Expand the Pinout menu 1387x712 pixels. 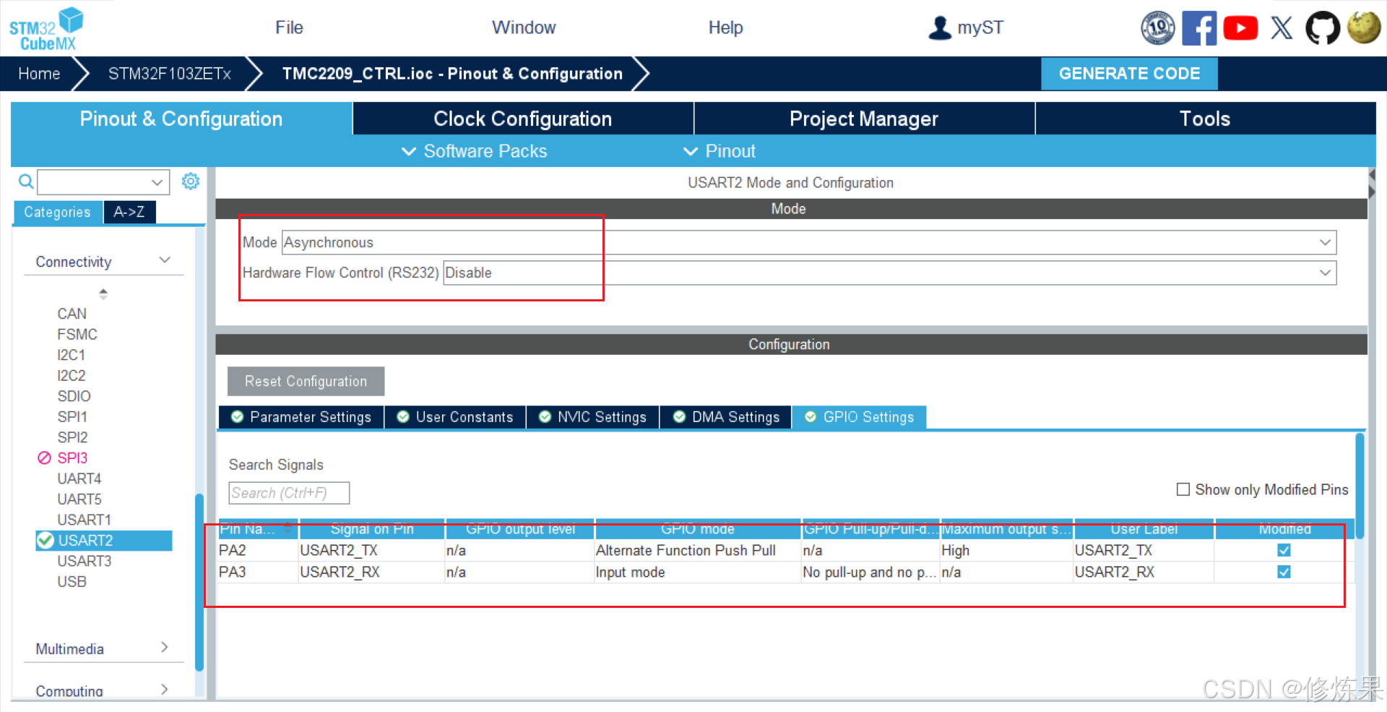pos(720,151)
